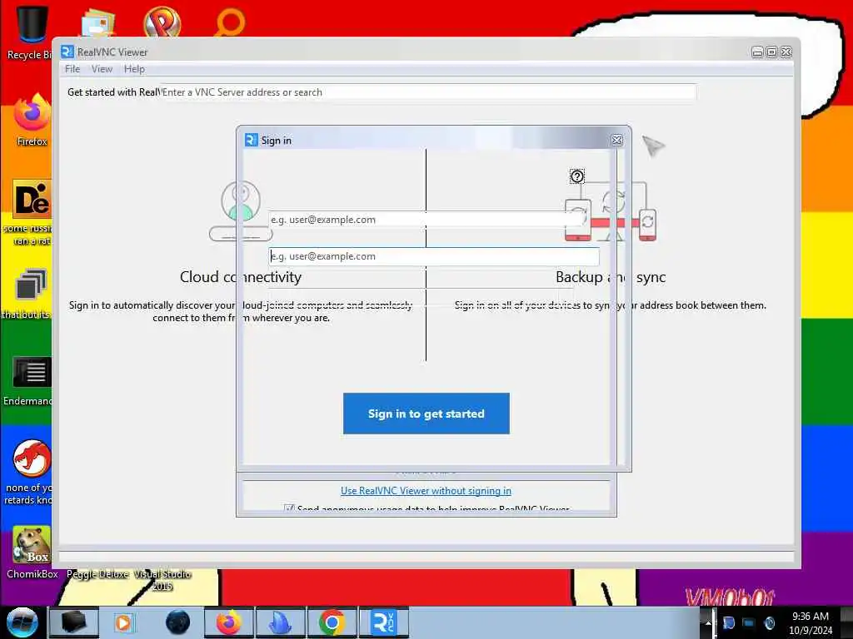Open the File menu in RealVNC Viewer
Image resolution: width=853 pixels, height=639 pixels.
point(72,69)
